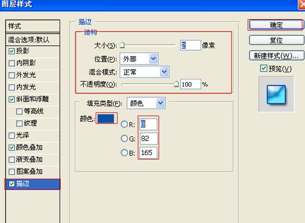Select the R radio button
This screenshot has height=223, width=305.
pos(124,124)
